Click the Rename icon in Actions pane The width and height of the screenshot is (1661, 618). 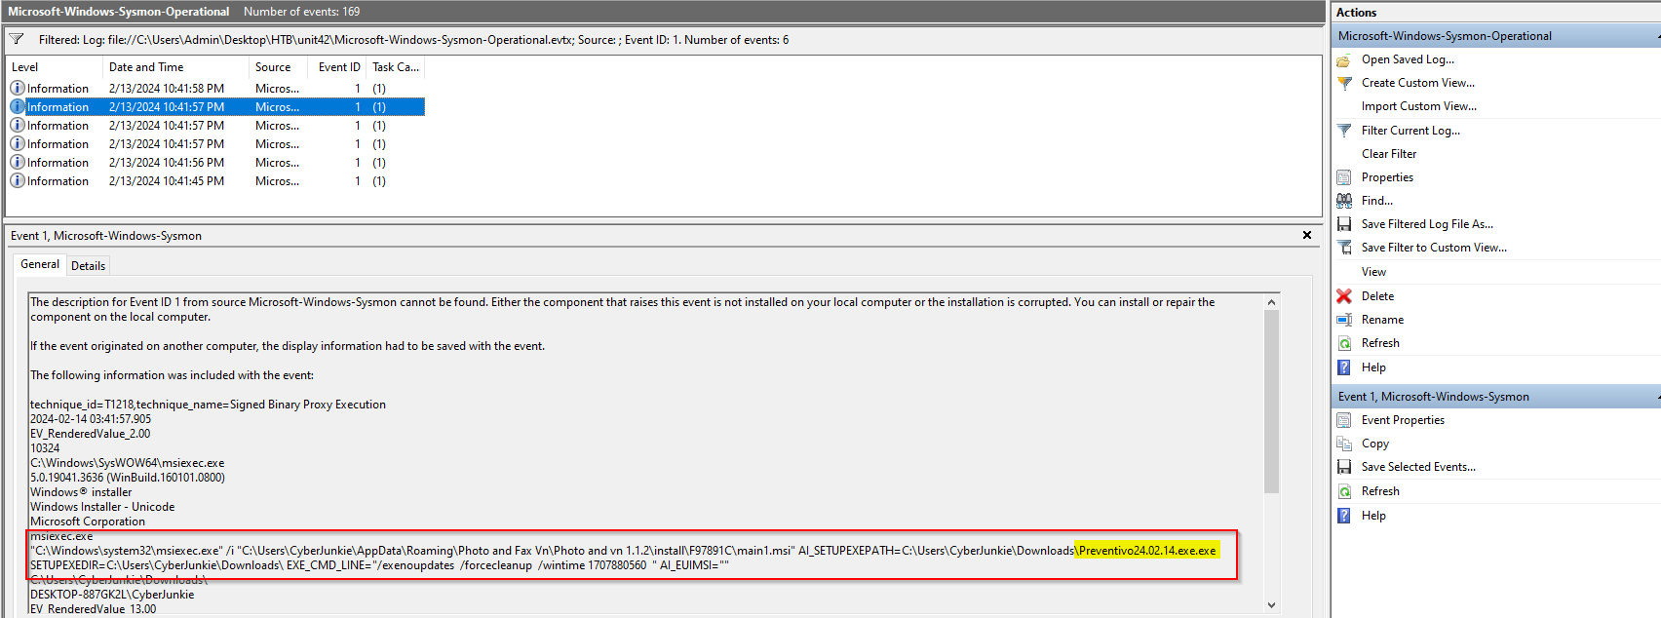pyautogui.click(x=1344, y=320)
